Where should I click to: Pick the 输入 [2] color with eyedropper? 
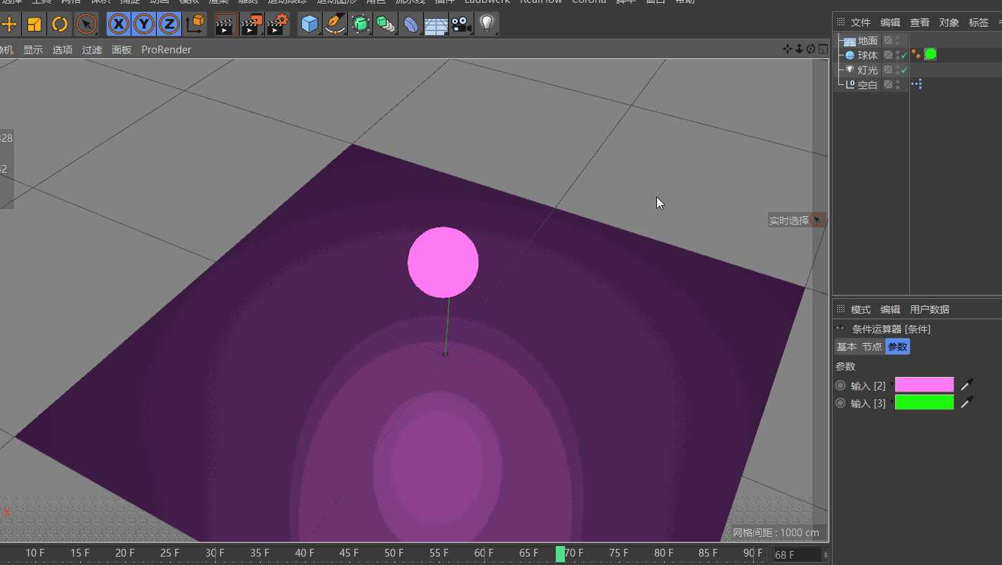point(967,385)
